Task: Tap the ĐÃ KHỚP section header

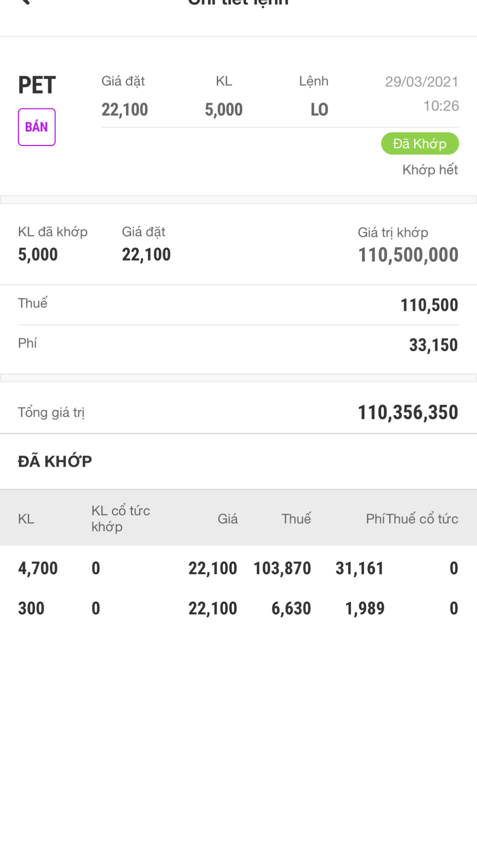Action: [55, 461]
